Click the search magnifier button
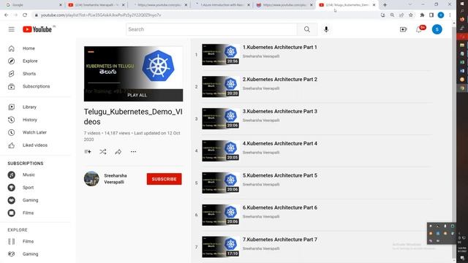Screen dimensions: 468x263 point(307,29)
